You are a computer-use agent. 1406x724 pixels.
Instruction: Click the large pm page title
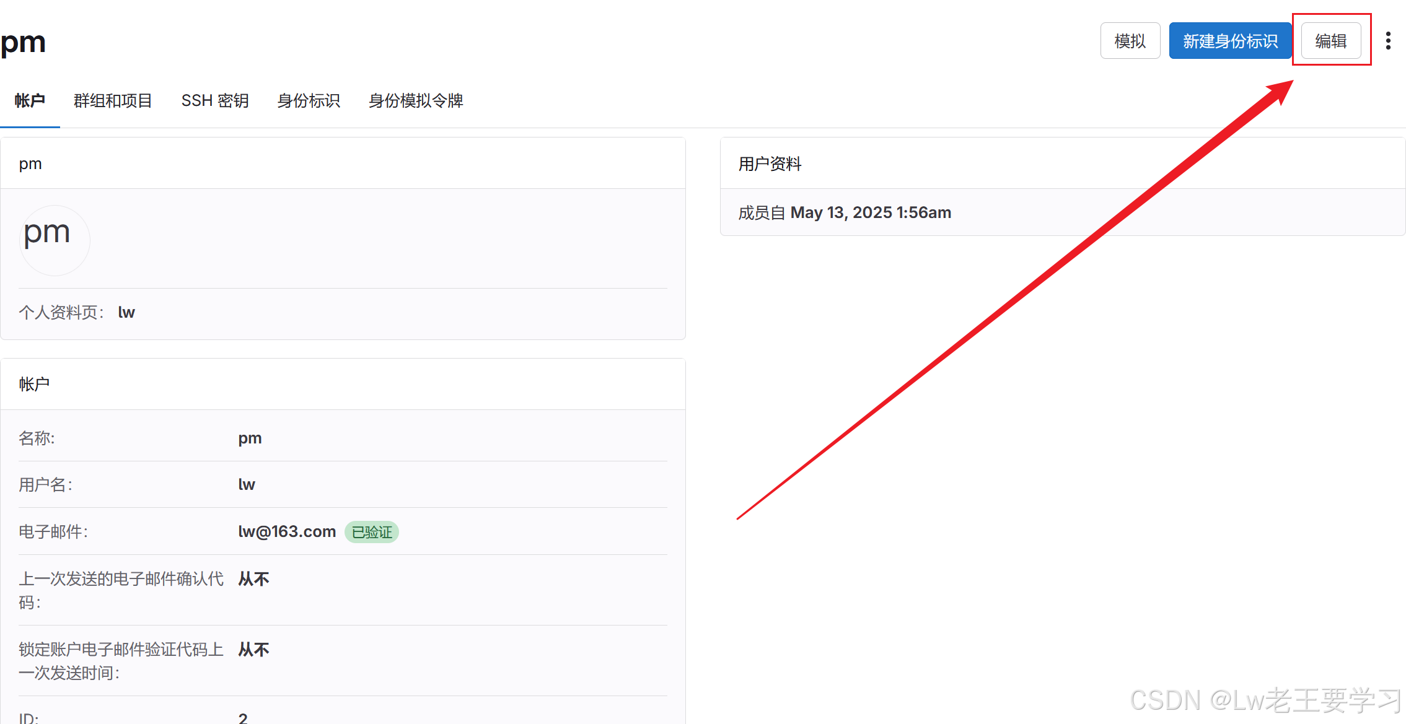click(24, 42)
